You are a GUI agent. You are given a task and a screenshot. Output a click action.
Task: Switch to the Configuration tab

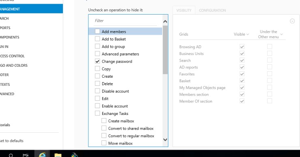tap(212, 10)
